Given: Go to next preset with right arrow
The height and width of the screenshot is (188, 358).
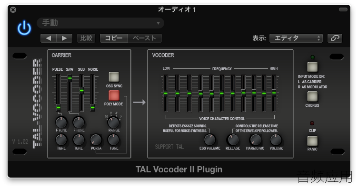Looking at the screenshot, I should point(64,38).
